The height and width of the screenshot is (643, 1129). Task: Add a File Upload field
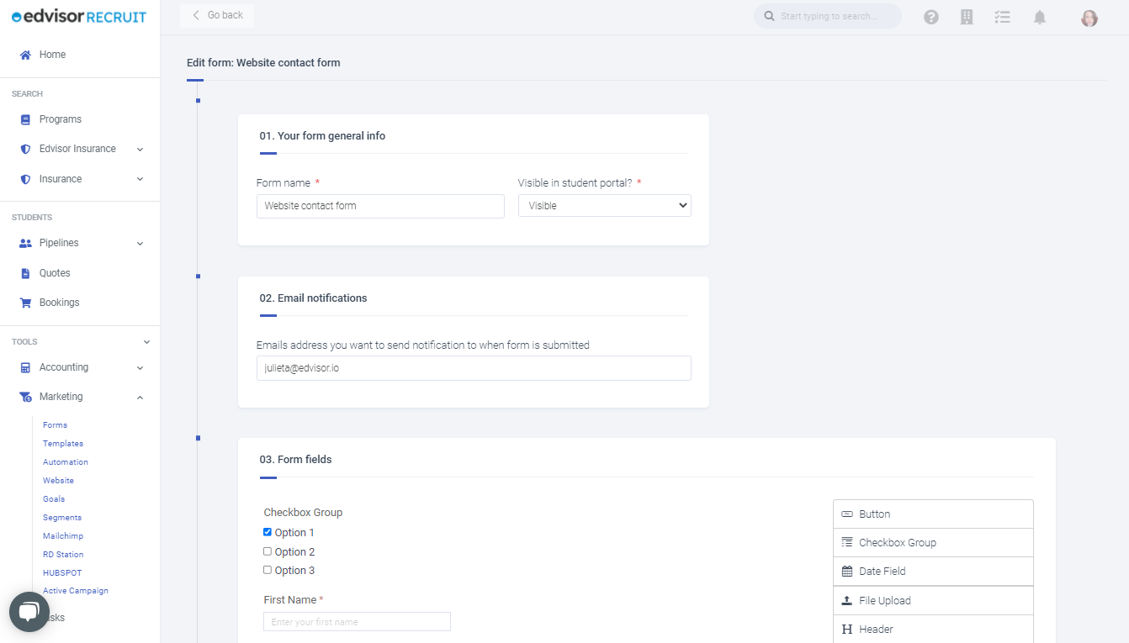(933, 601)
